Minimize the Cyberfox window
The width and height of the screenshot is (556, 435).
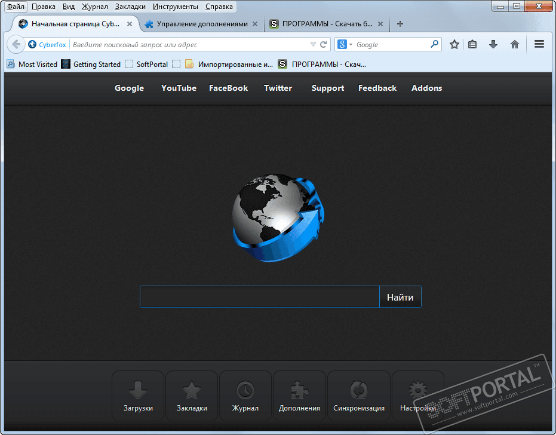coord(500,6)
